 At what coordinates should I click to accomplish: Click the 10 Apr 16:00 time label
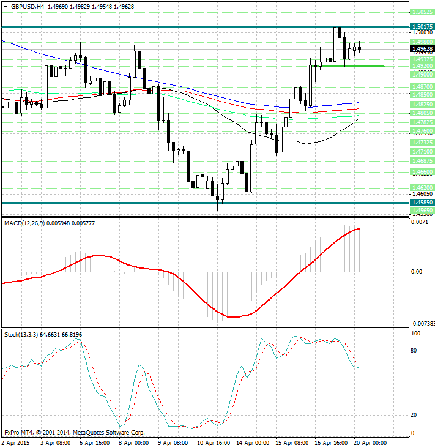click(214, 443)
